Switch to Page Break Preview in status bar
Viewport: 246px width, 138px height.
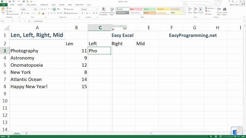click(221, 136)
